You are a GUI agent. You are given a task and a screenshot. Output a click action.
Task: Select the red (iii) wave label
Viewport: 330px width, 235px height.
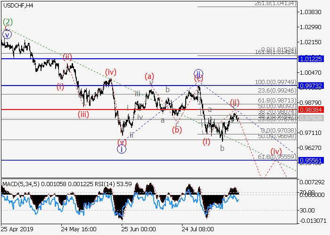tap(84, 113)
